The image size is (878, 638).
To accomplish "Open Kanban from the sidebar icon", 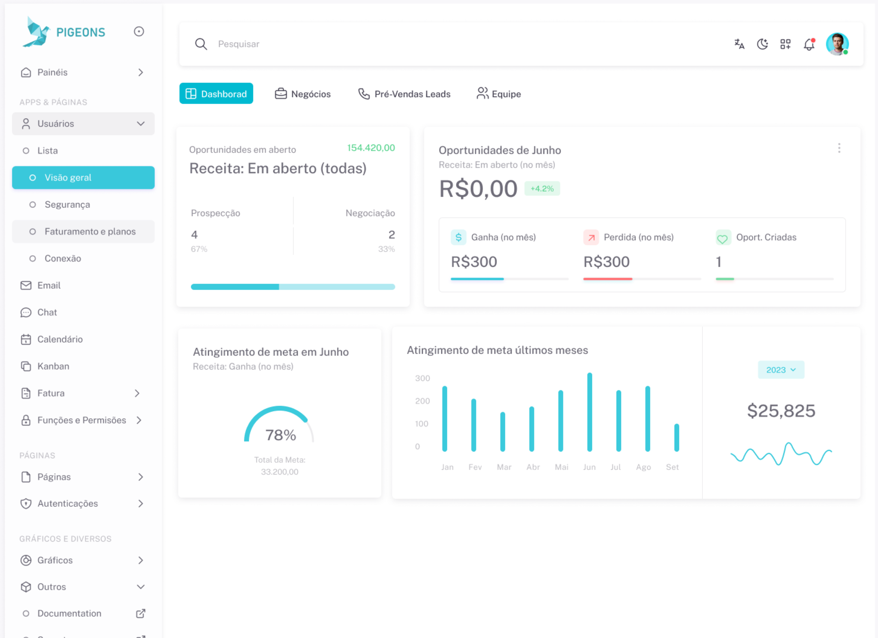I will [x=26, y=366].
